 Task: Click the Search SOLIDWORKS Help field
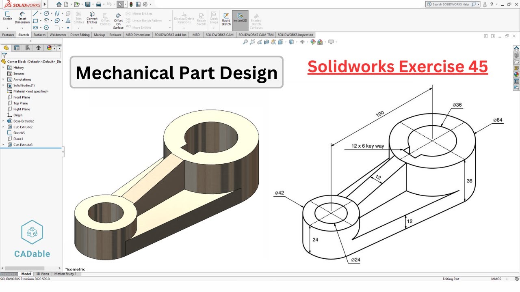pos(452,4)
